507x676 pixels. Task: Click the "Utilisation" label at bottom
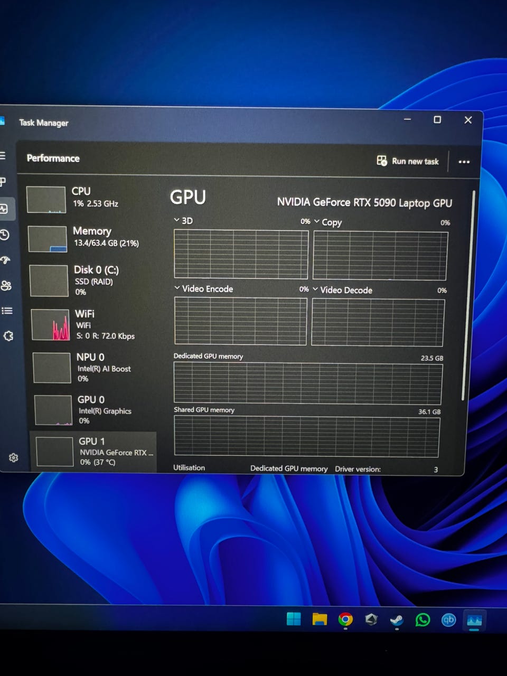pos(189,467)
